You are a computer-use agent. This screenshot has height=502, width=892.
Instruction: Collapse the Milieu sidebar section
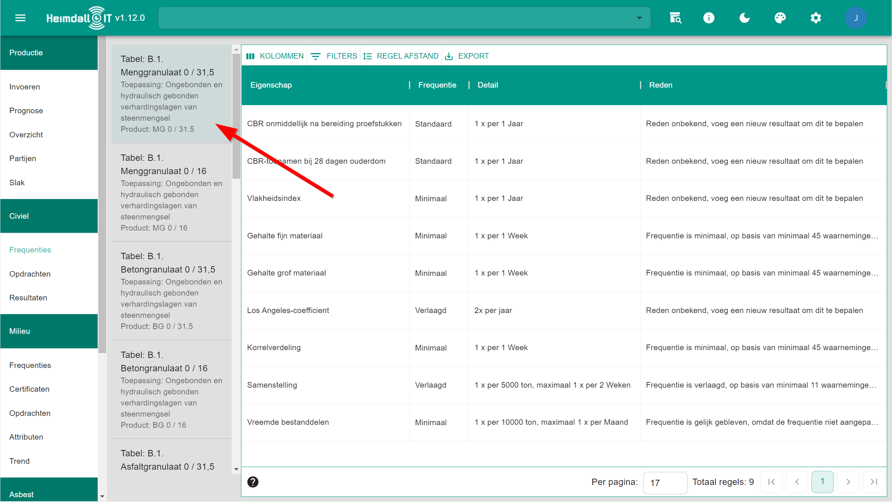click(x=49, y=331)
